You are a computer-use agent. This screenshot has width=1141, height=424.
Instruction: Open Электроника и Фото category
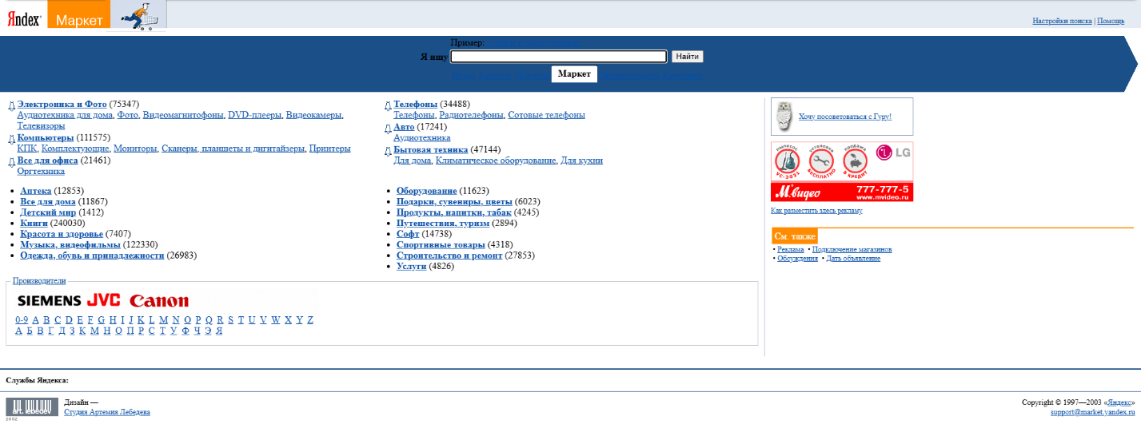tap(62, 105)
